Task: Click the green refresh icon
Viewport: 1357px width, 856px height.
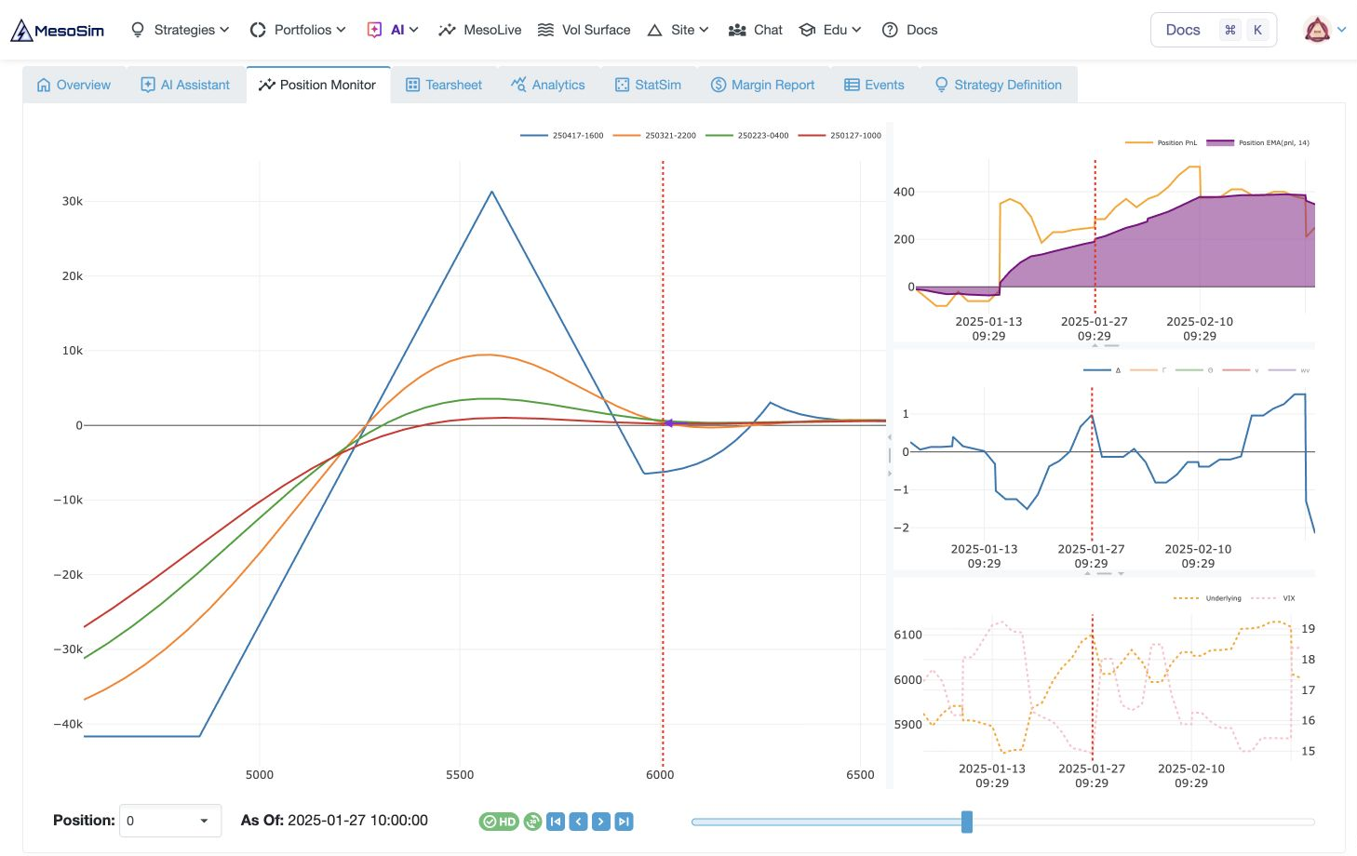Action: [x=532, y=822]
